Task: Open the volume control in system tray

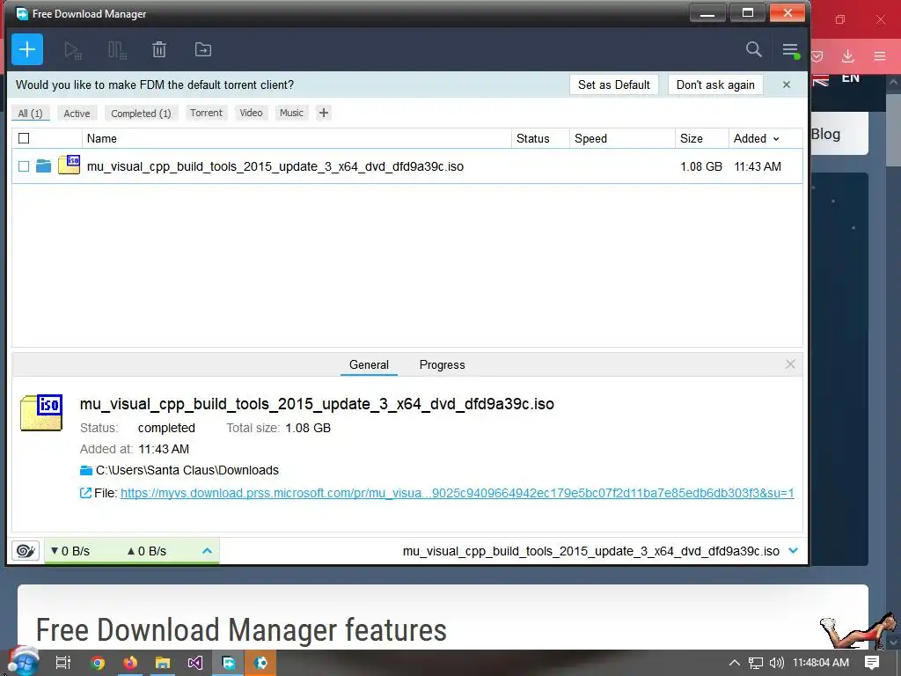Action: tap(776, 663)
